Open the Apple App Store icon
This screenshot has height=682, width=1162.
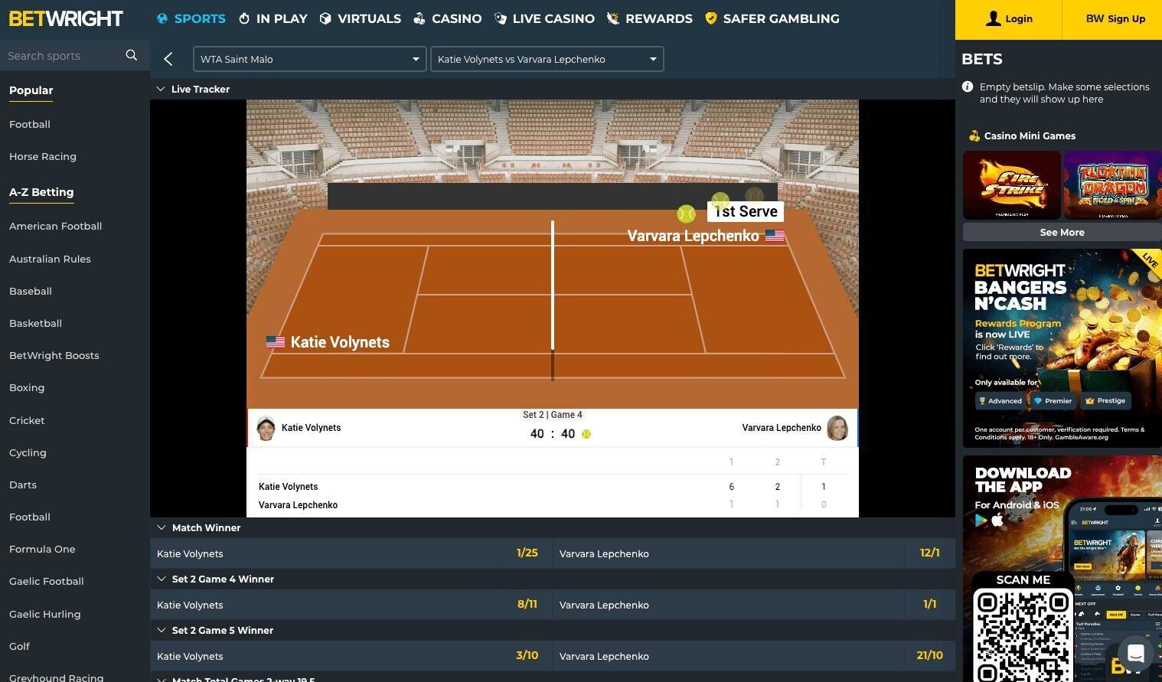[997, 520]
